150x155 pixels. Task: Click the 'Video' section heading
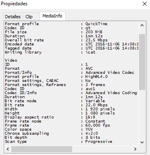[x=11, y=60]
